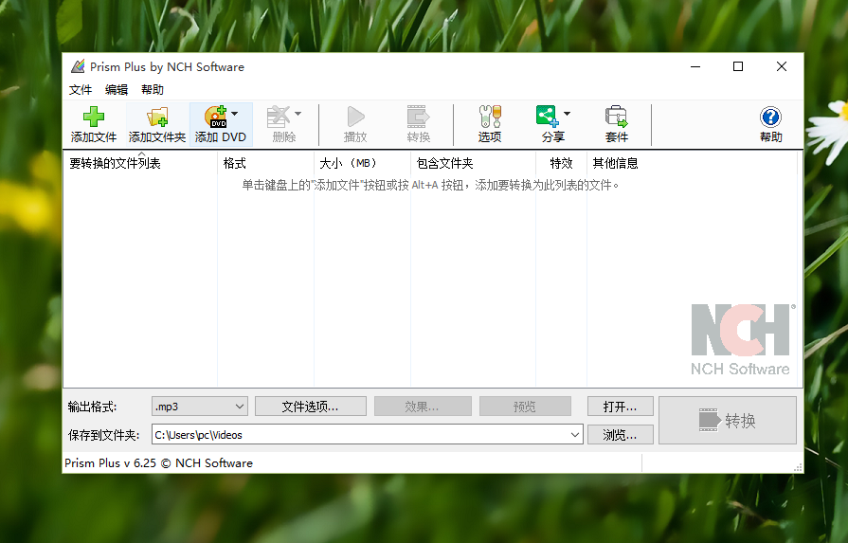This screenshot has width=848, height=543.
Task: Expand the 分享 dropdown arrow
Action: point(567,114)
